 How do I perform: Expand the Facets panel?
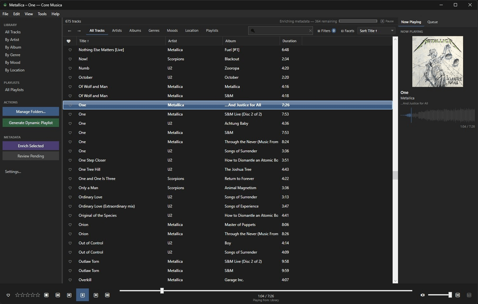(348, 31)
